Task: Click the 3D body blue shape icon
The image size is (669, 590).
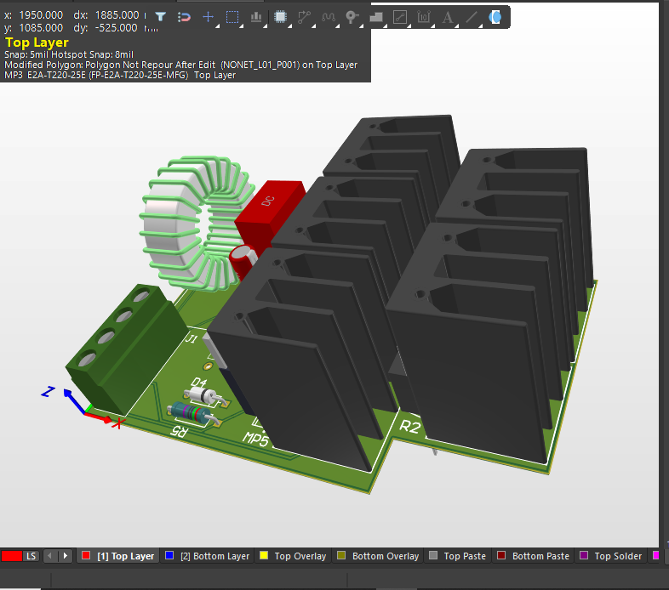Action: [x=495, y=17]
